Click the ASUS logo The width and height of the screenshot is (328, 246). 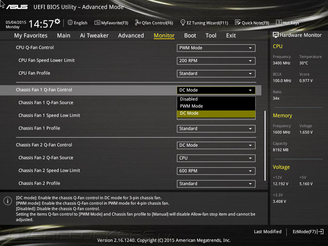click(x=17, y=7)
